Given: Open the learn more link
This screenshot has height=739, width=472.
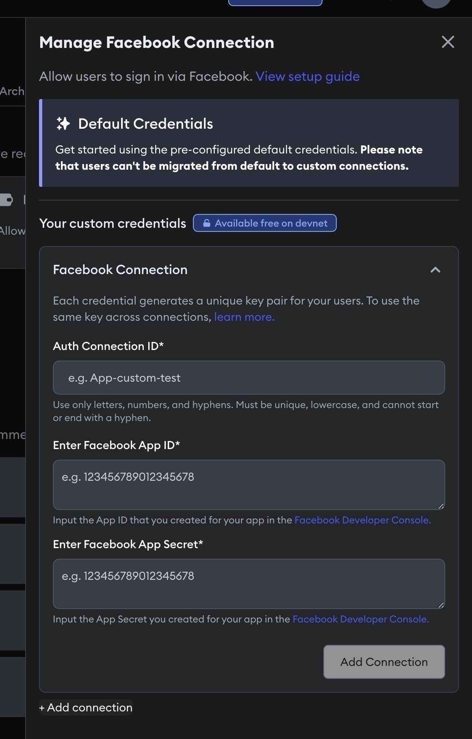Looking at the screenshot, I should point(244,317).
